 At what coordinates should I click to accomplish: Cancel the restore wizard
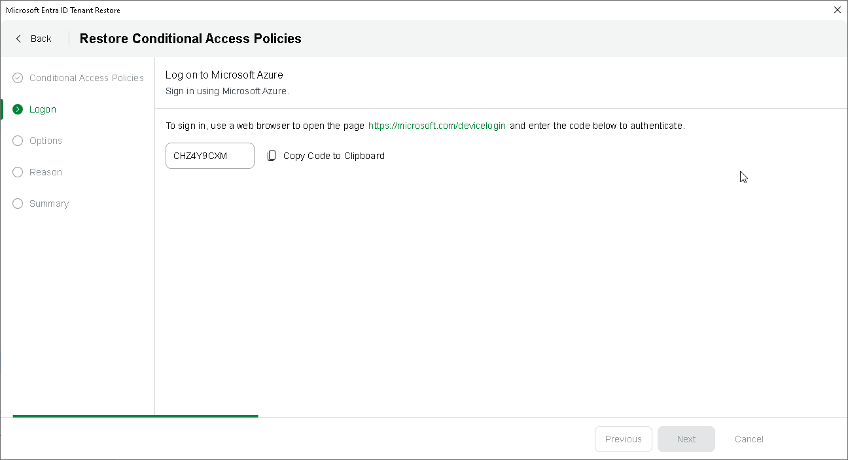point(749,439)
